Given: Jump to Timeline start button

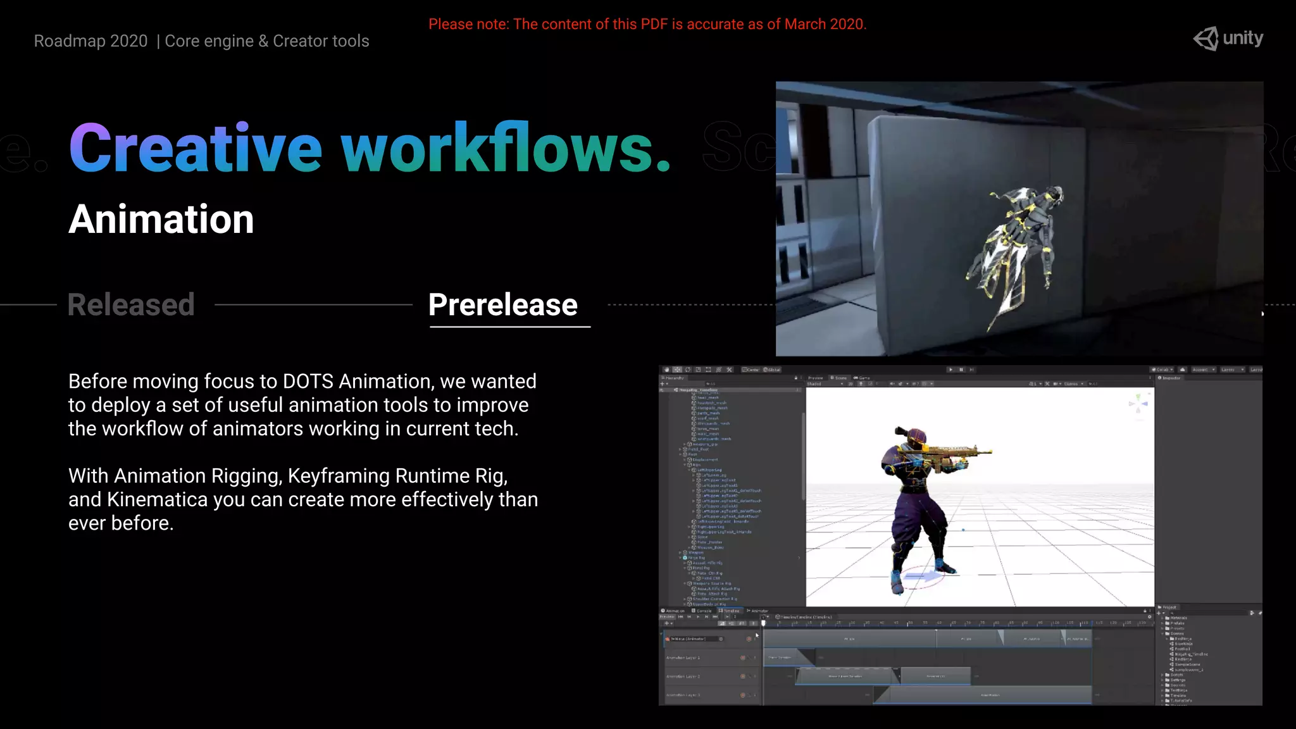Looking at the screenshot, I should point(681,617).
